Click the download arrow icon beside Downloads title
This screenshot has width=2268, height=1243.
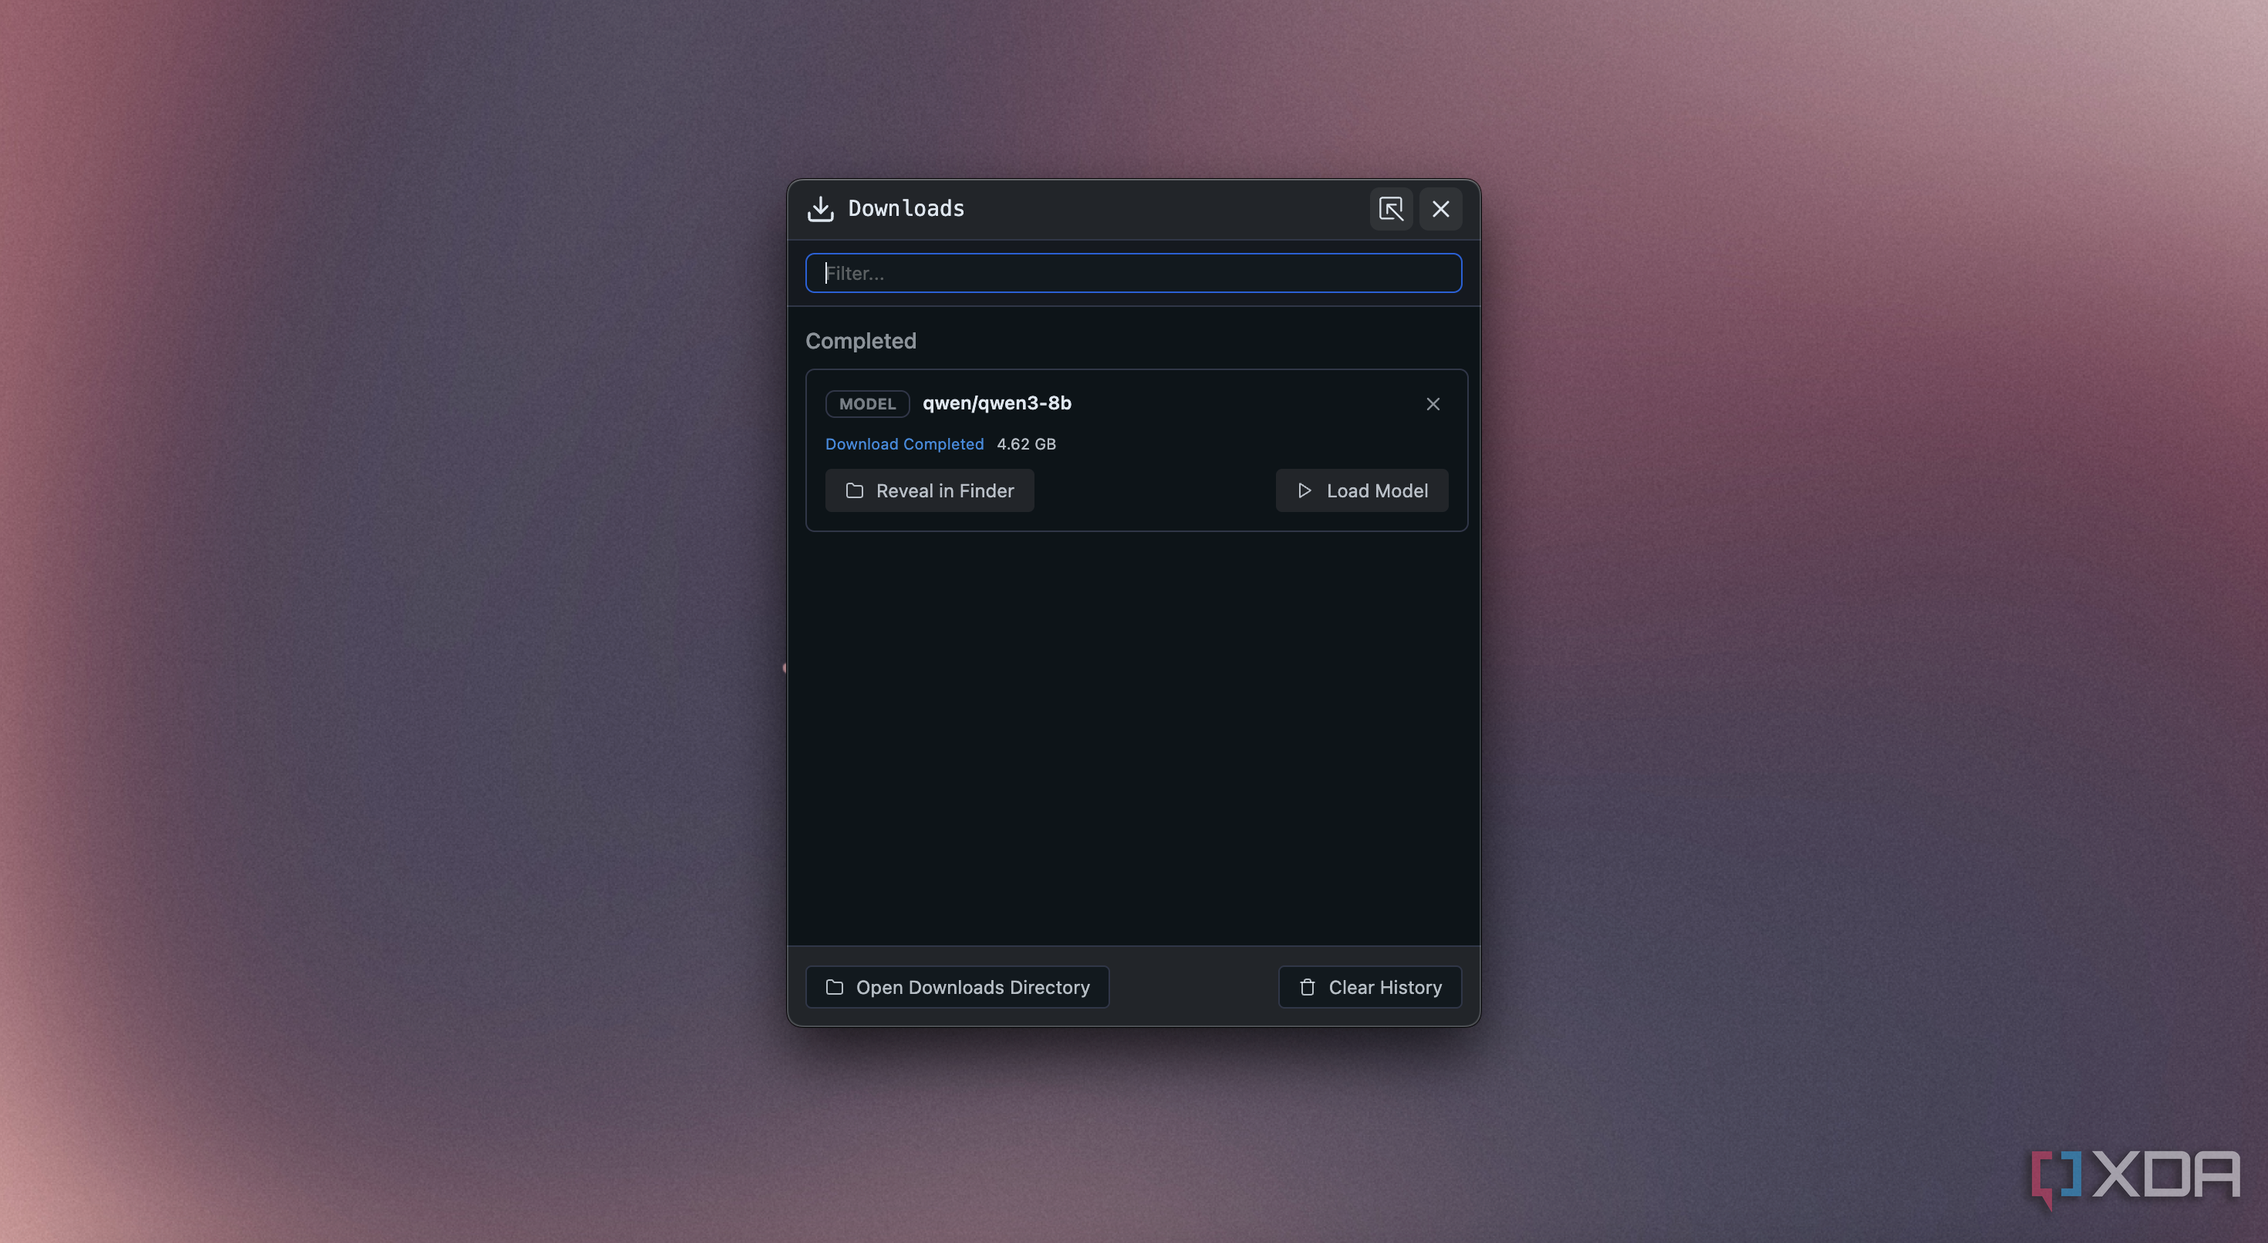[820, 209]
